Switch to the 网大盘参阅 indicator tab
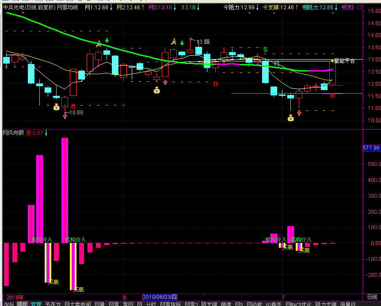 pyautogui.click(x=78, y=304)
